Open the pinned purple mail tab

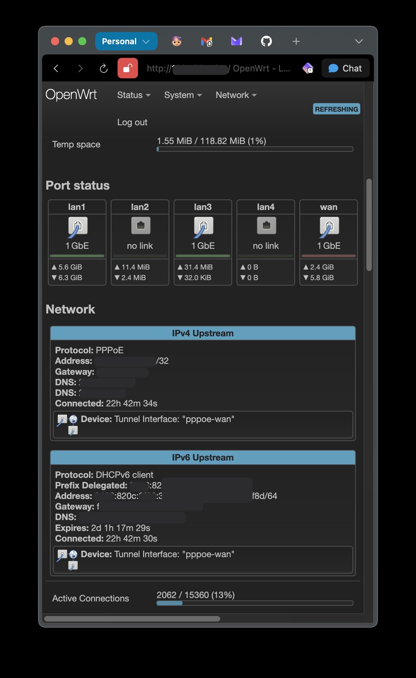[237, 41]
